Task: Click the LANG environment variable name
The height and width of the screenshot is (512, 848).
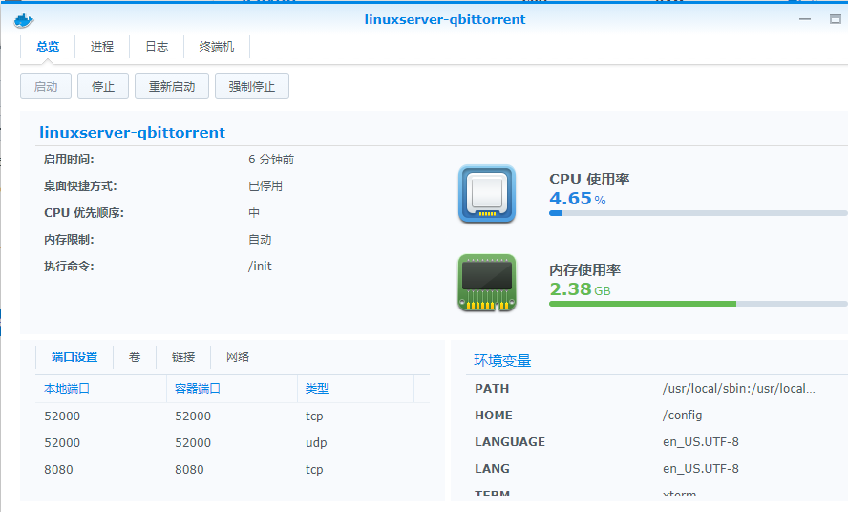Action: tap(492, 469)
